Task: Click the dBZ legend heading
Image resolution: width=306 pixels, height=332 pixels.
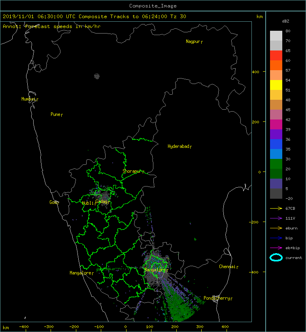Action: coord(285,21)
